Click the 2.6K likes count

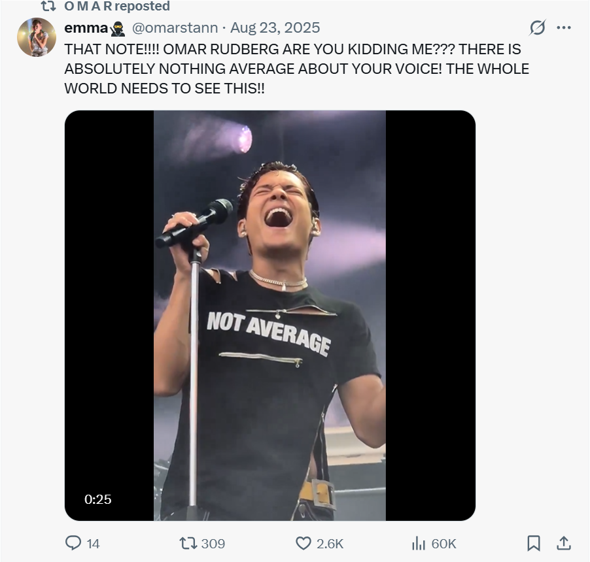pos(330,543)
